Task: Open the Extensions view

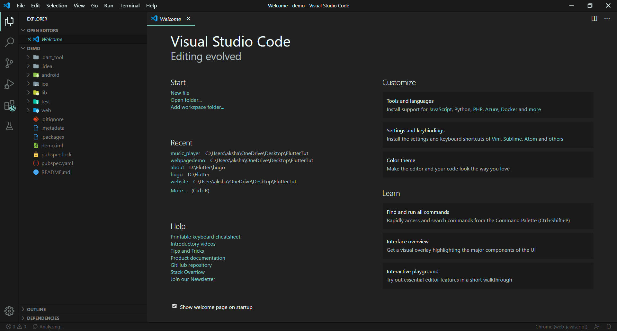Action: [9, 105]
